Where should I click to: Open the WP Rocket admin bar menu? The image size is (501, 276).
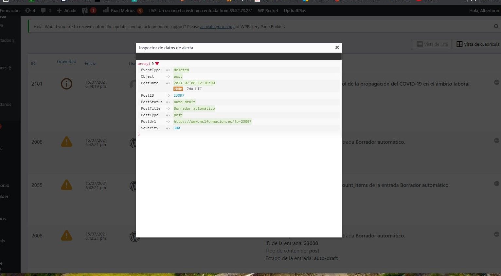tap(268, 10)
